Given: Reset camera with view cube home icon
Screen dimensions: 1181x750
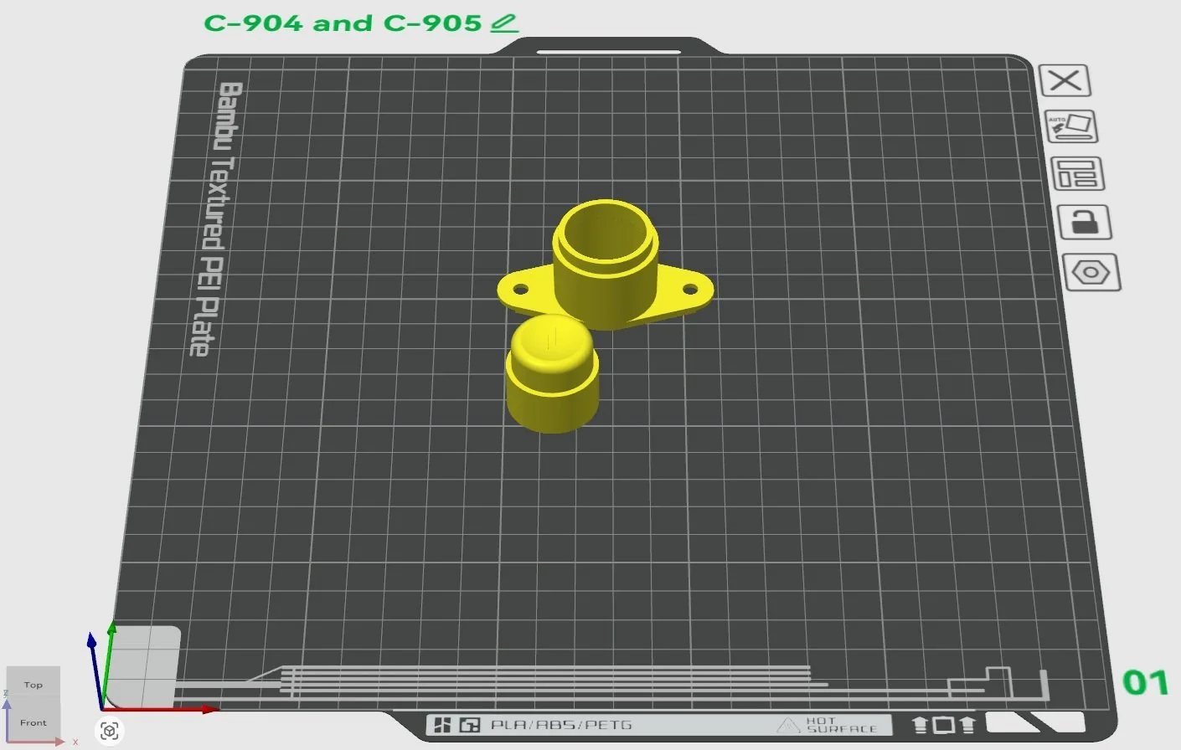Looking at the screenshot, I should (x=110, y=731).
